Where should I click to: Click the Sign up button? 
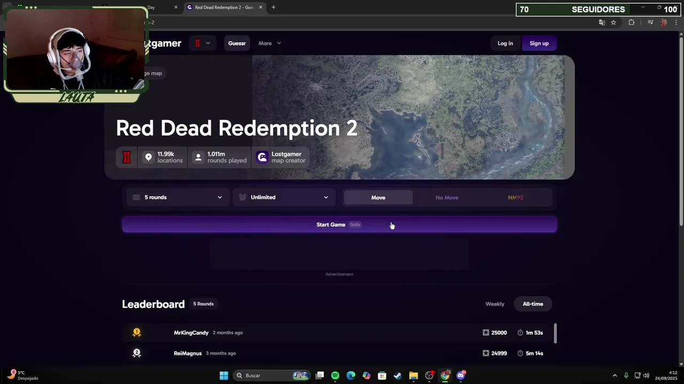(x=539, y=43)
